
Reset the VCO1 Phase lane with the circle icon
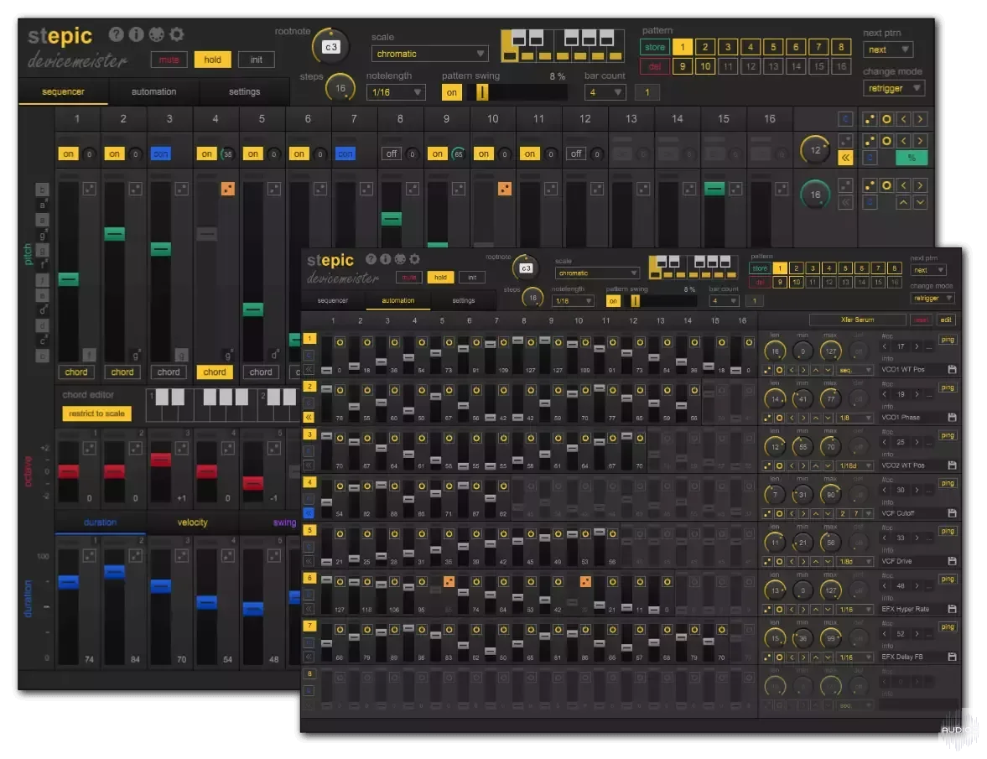click(779, 418)
